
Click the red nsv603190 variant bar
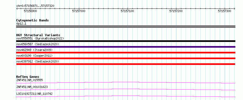126,58
